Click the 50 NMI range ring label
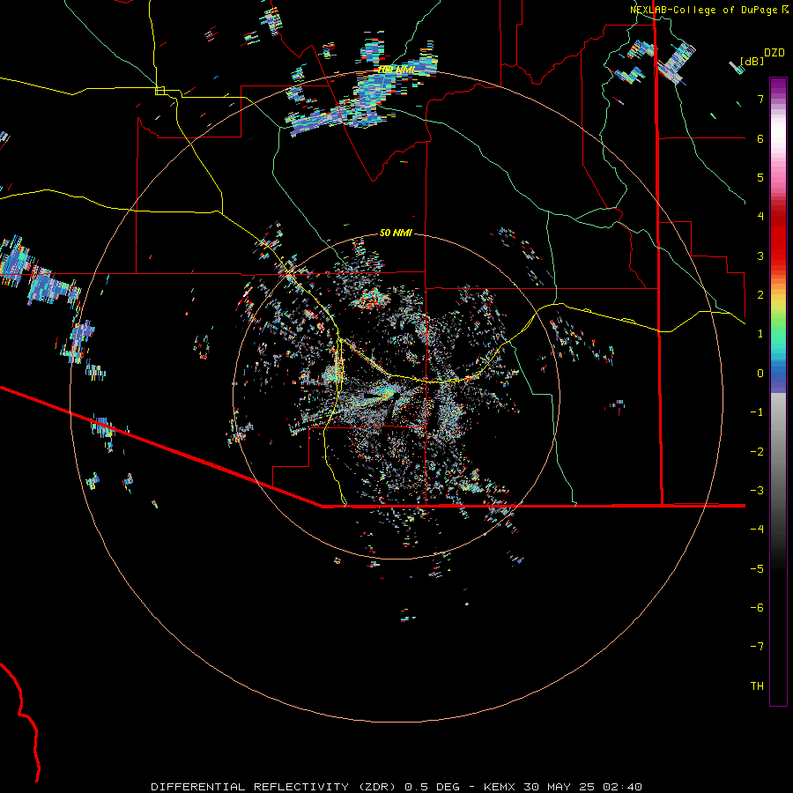 click(x=396, y=233)
